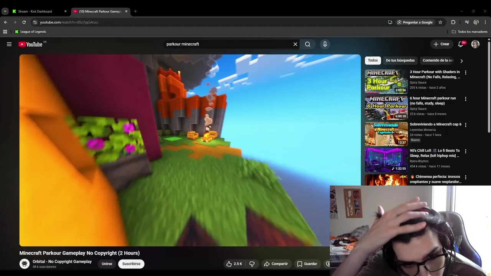
Task: Click the magnifying glass search button
Action: click(308, 44)
